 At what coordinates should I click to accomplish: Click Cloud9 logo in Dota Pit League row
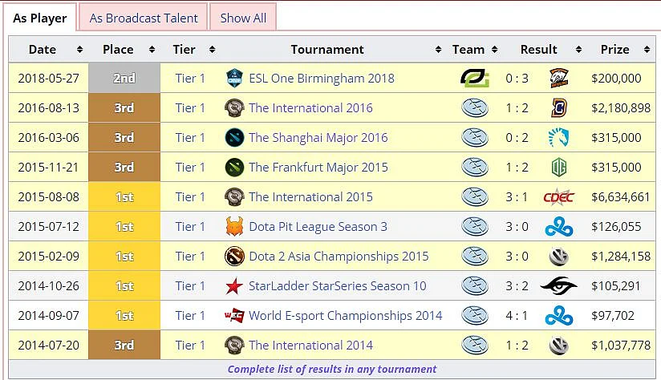pyautogui.click(x=559, y=227)
